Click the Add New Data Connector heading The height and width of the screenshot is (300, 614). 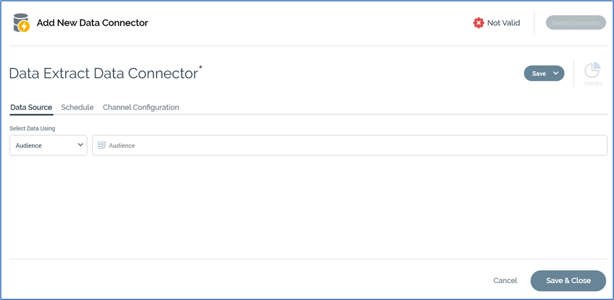[x=93, y=23]
